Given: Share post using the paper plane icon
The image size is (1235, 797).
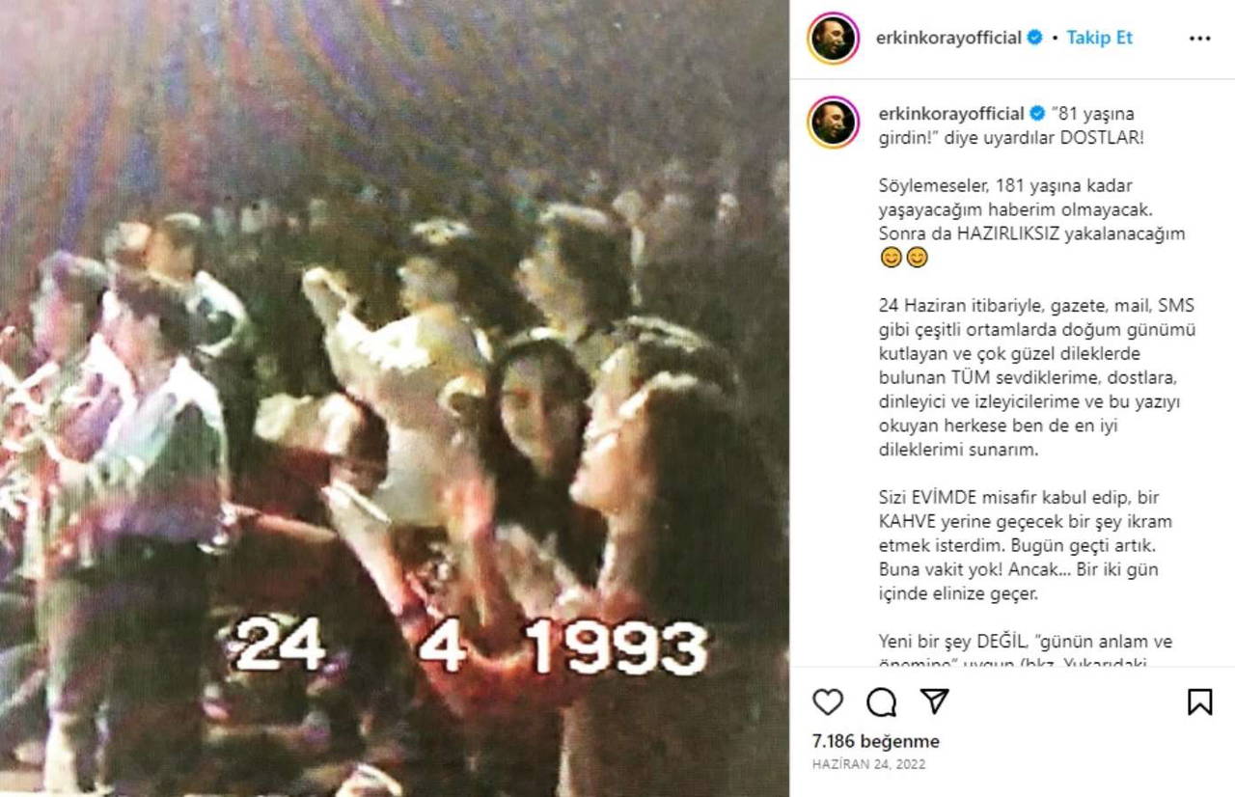Looking at the screenshot, I should [x=934, y=701].
